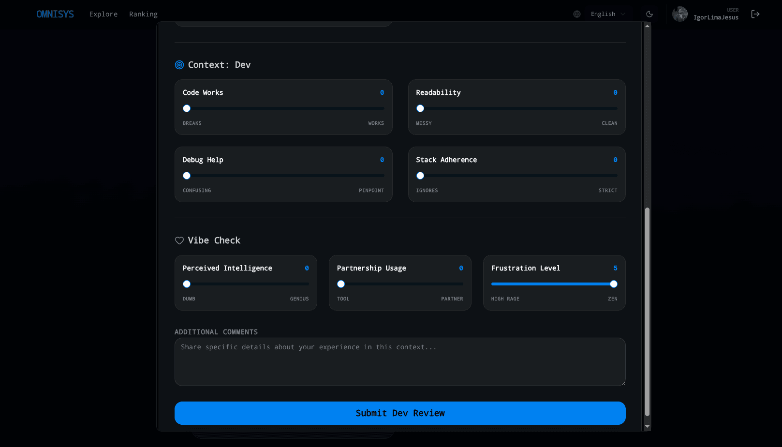Open the Explore page
782x447 pixels.
coord(103,14)
